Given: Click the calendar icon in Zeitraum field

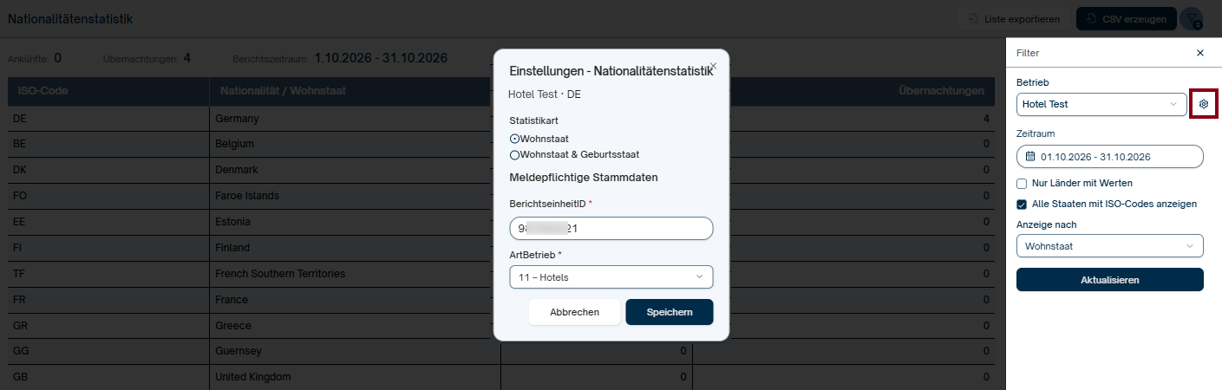Looking at the screenshot, I should pos(1030,157).
